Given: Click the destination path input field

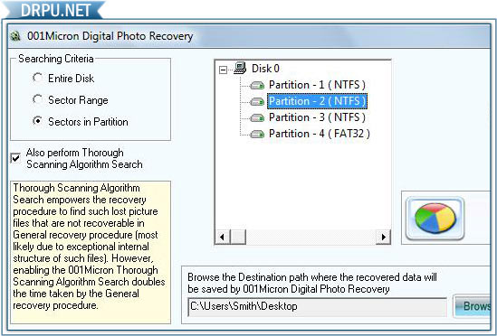Looking at the screenshot, I should (x=317, y=306).
